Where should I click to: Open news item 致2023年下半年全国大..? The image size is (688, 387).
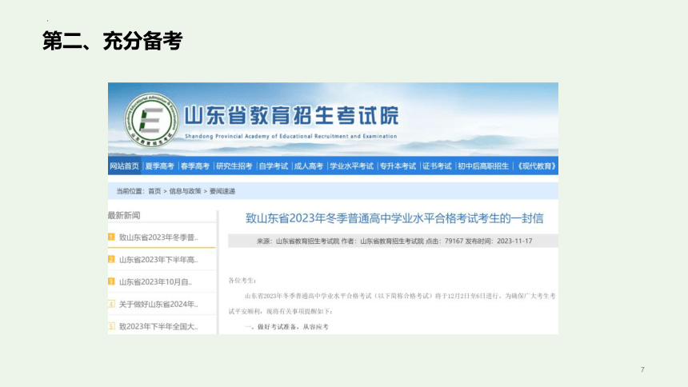point(158,326)
